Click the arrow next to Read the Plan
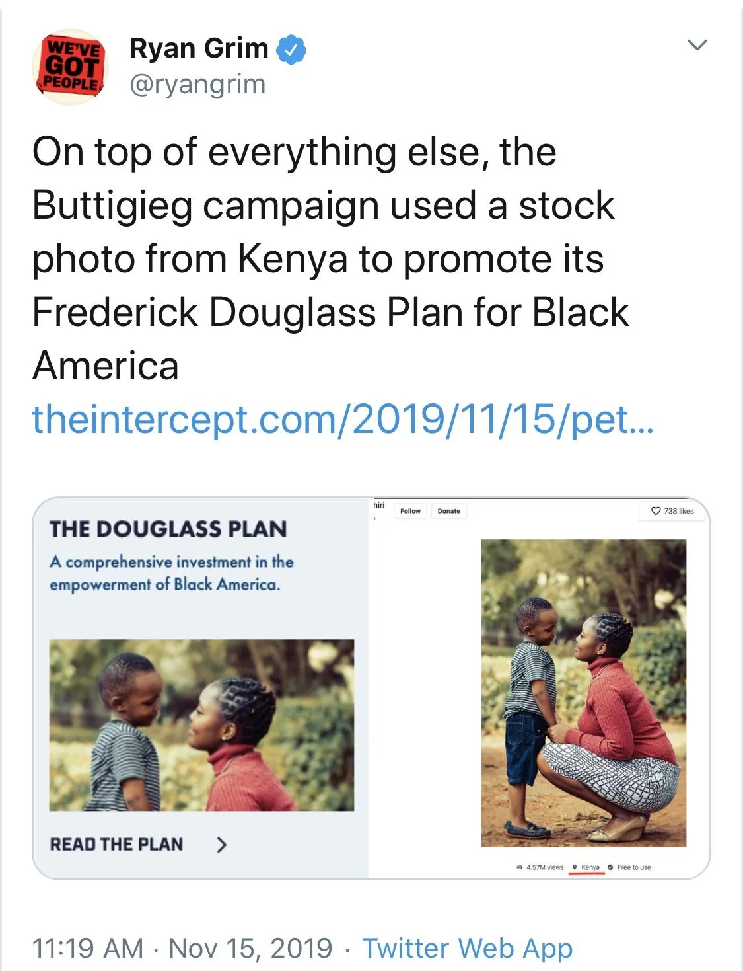The width and height of the screenshot is (743, 971). [x=222, y=844]
